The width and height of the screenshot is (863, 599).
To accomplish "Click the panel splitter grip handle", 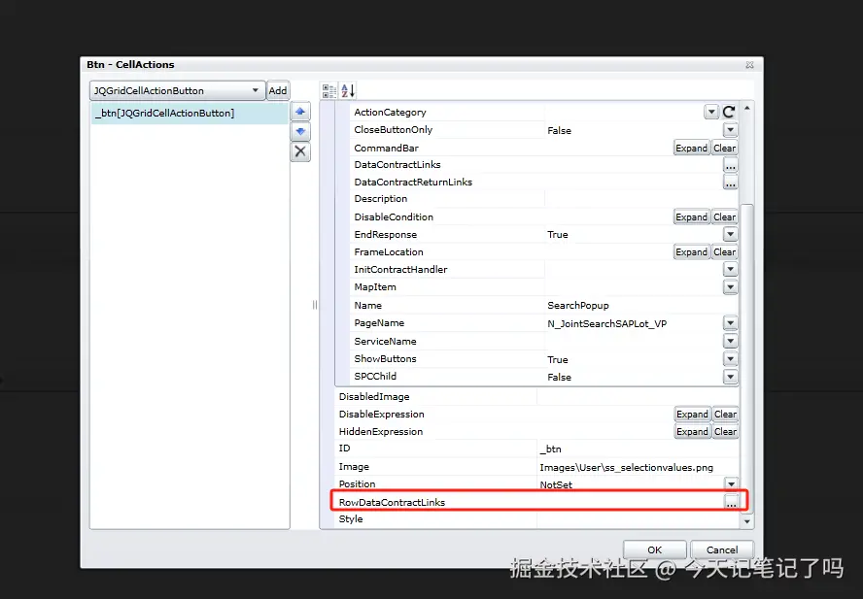I will tap(315, 305).
